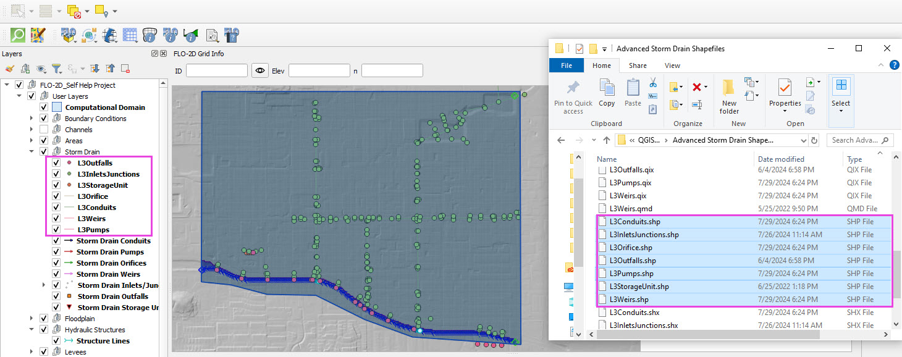Click the FLO-2D grid table icon
This screenshot has height=357, width=902.
130,35
